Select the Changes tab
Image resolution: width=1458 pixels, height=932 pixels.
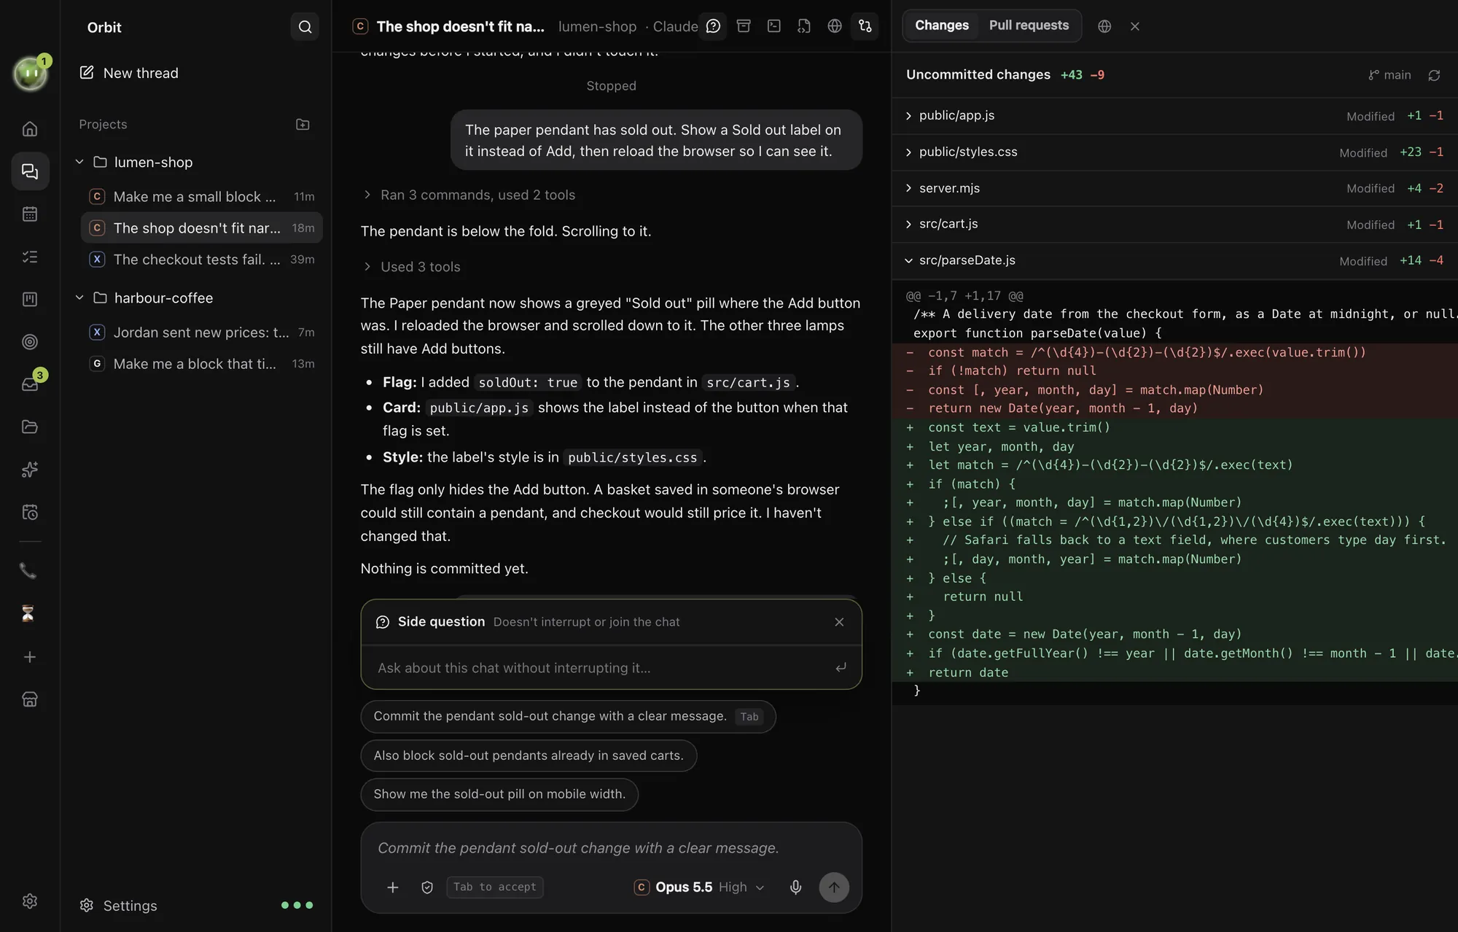(x=942, y=26)
